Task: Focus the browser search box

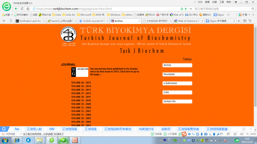Action: point(222,9)
